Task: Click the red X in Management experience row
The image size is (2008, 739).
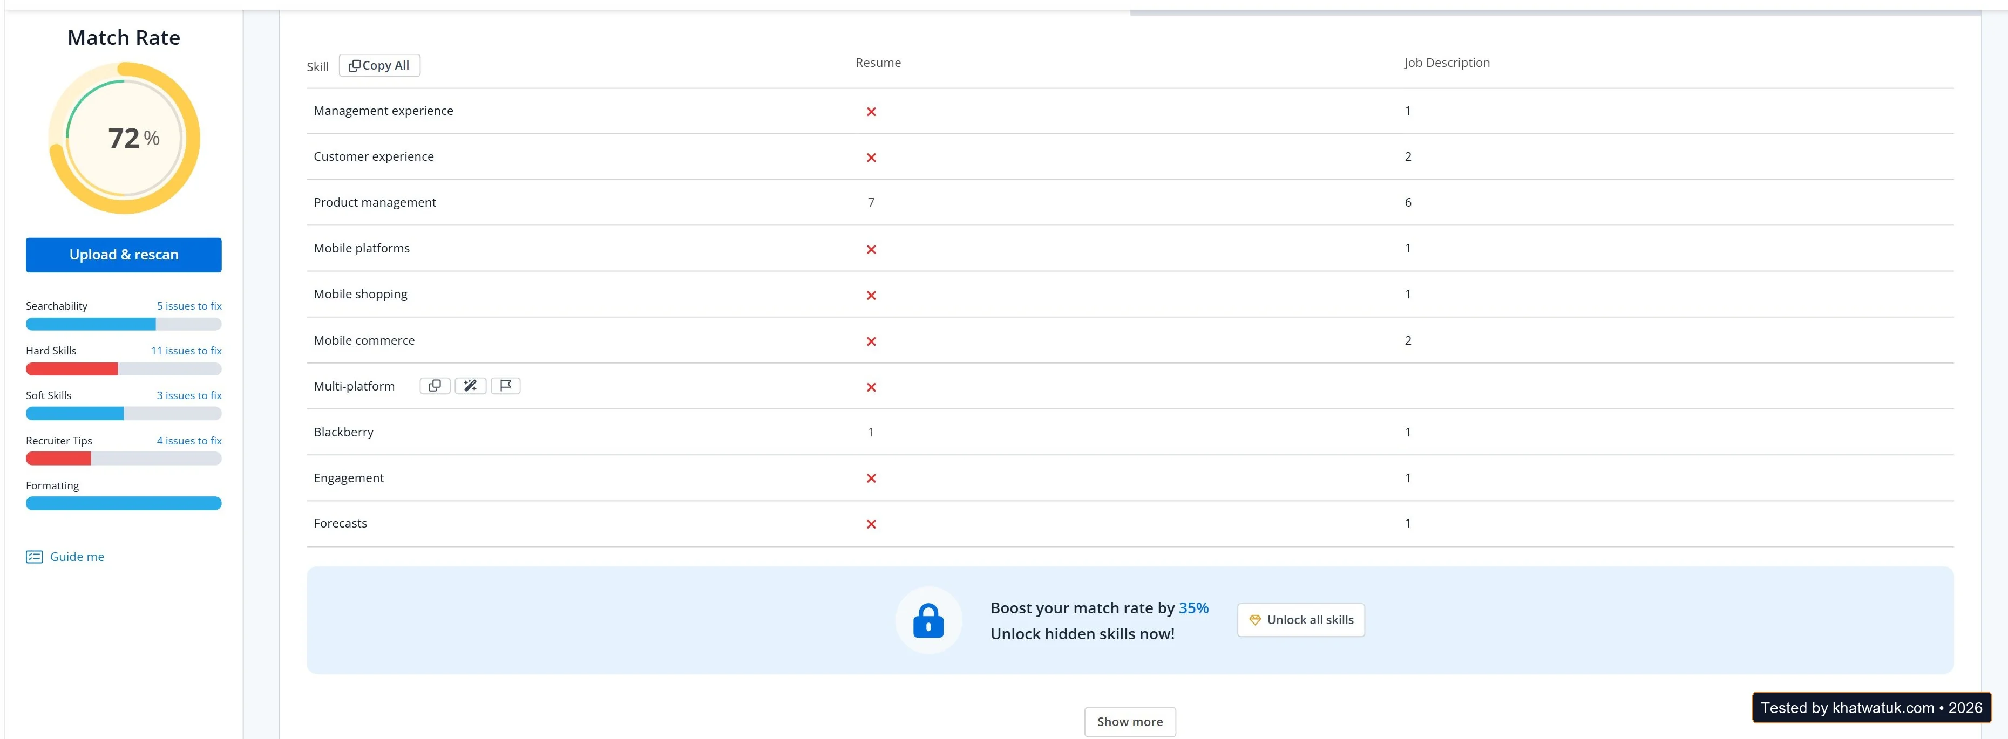Action: (871, 111)
